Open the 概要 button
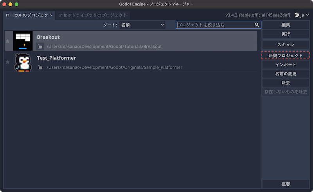 pos(285,184)
